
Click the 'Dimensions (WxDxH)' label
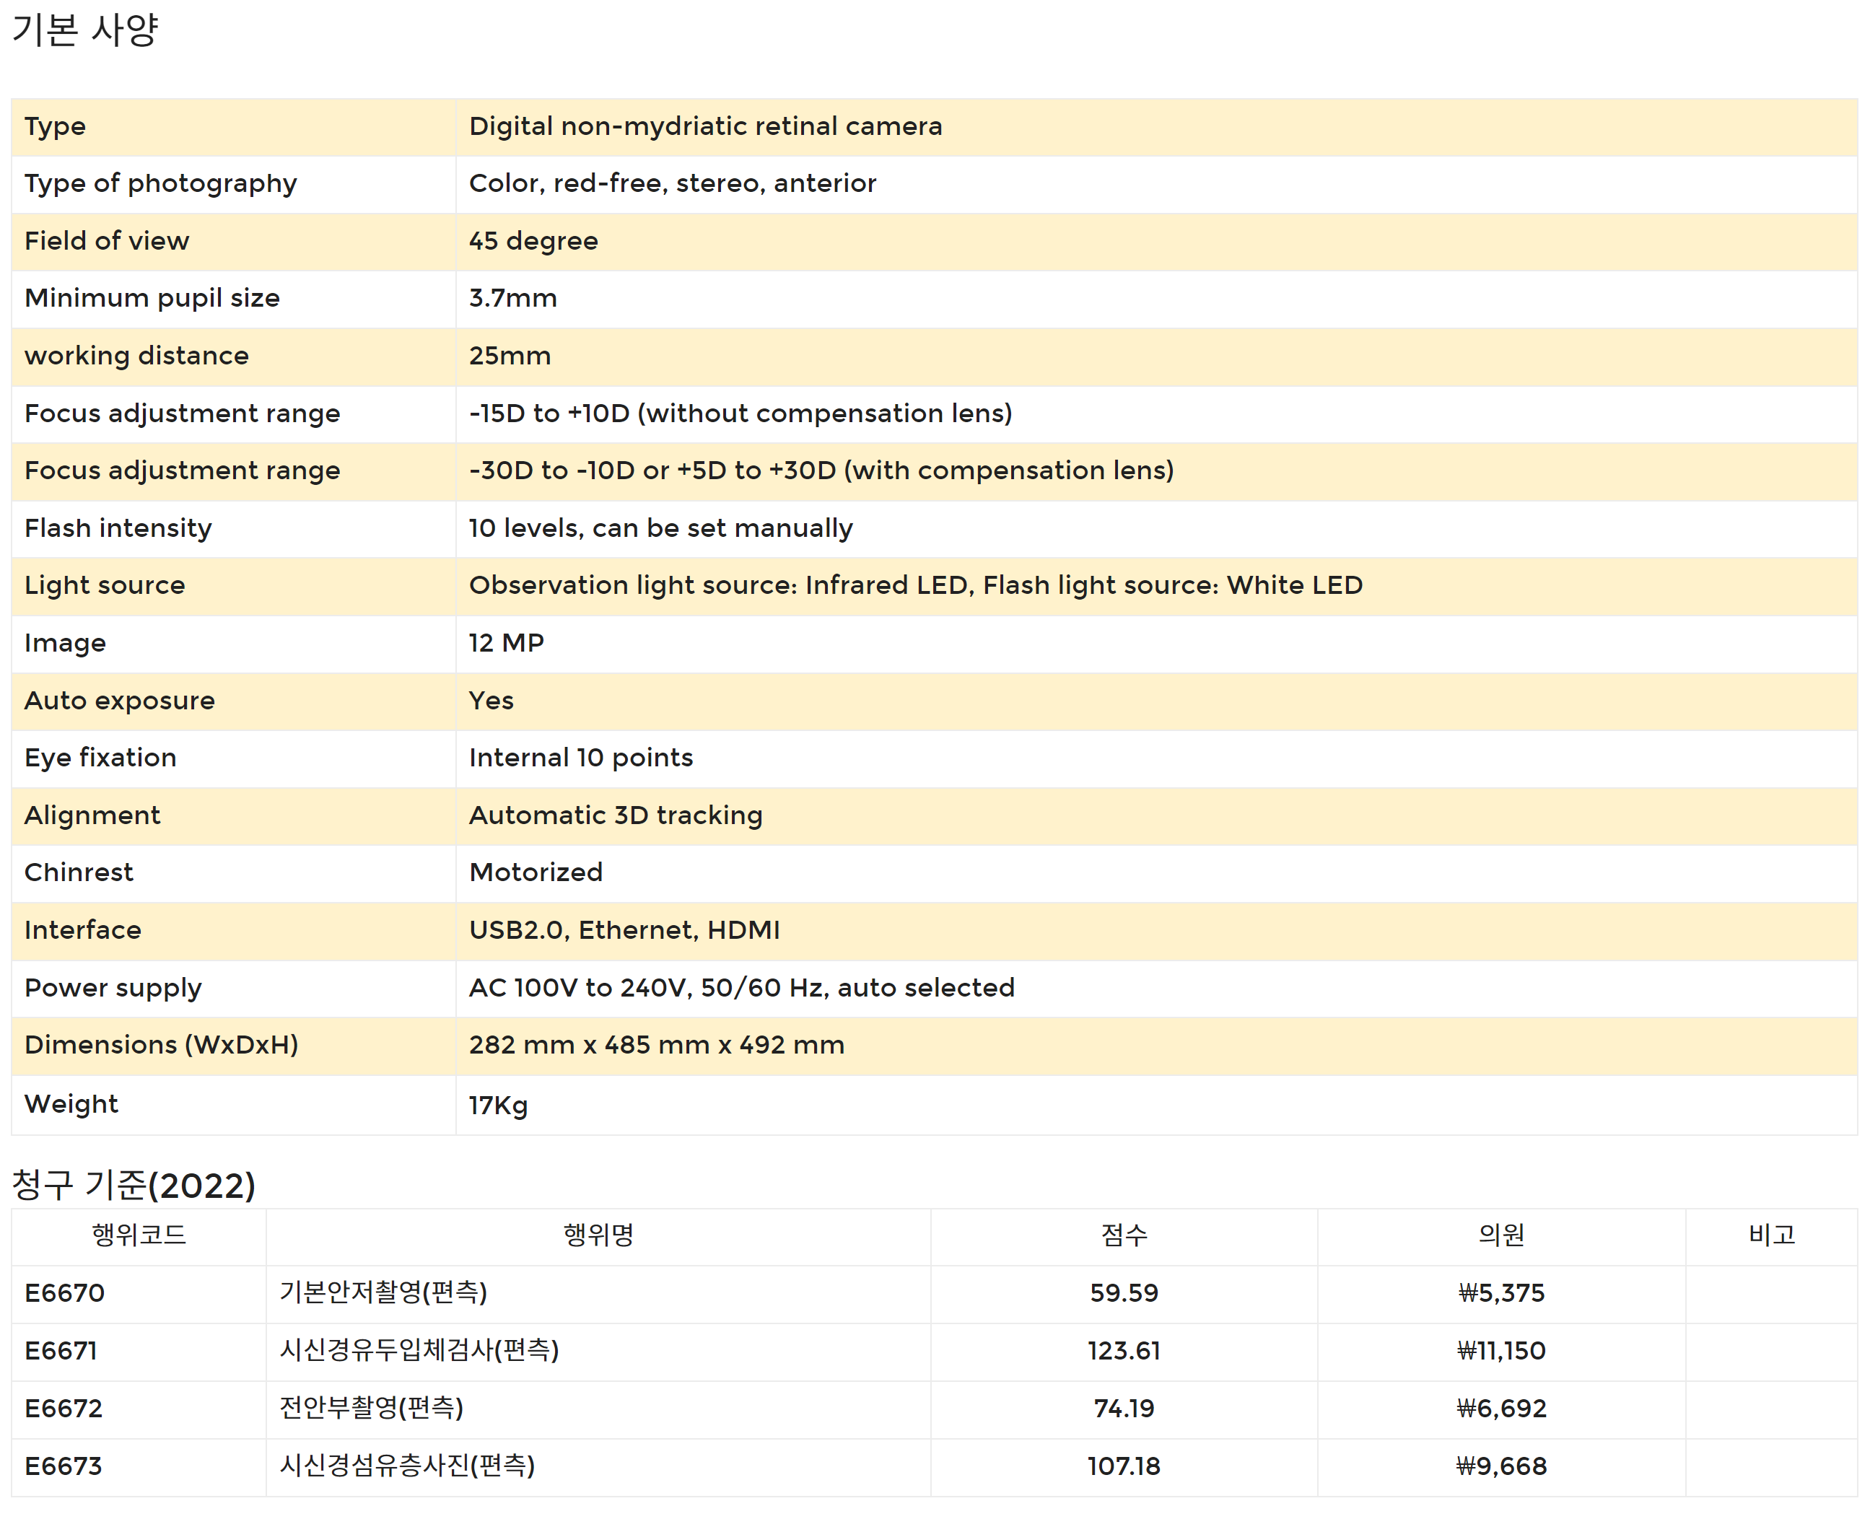(162, 1046)
